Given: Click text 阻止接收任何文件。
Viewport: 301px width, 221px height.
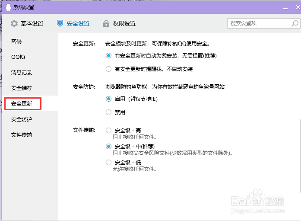Looking at the screenshot, I should coord(135,137).
